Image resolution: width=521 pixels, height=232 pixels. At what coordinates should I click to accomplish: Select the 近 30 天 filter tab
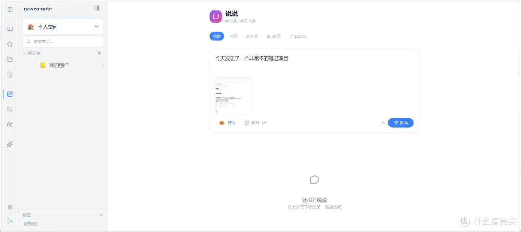pyautogui.click(x=274, y=36)
